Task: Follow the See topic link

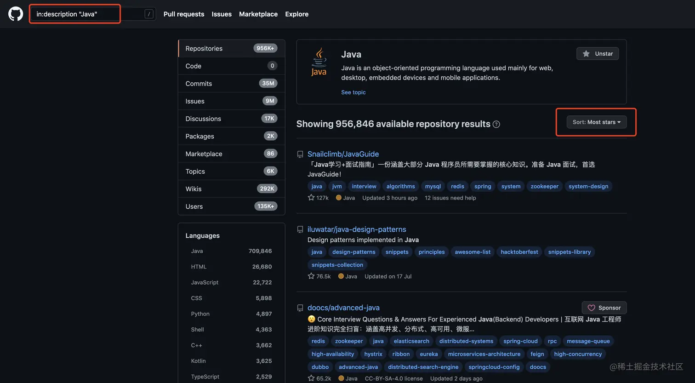Action: [x=353, y=92]
